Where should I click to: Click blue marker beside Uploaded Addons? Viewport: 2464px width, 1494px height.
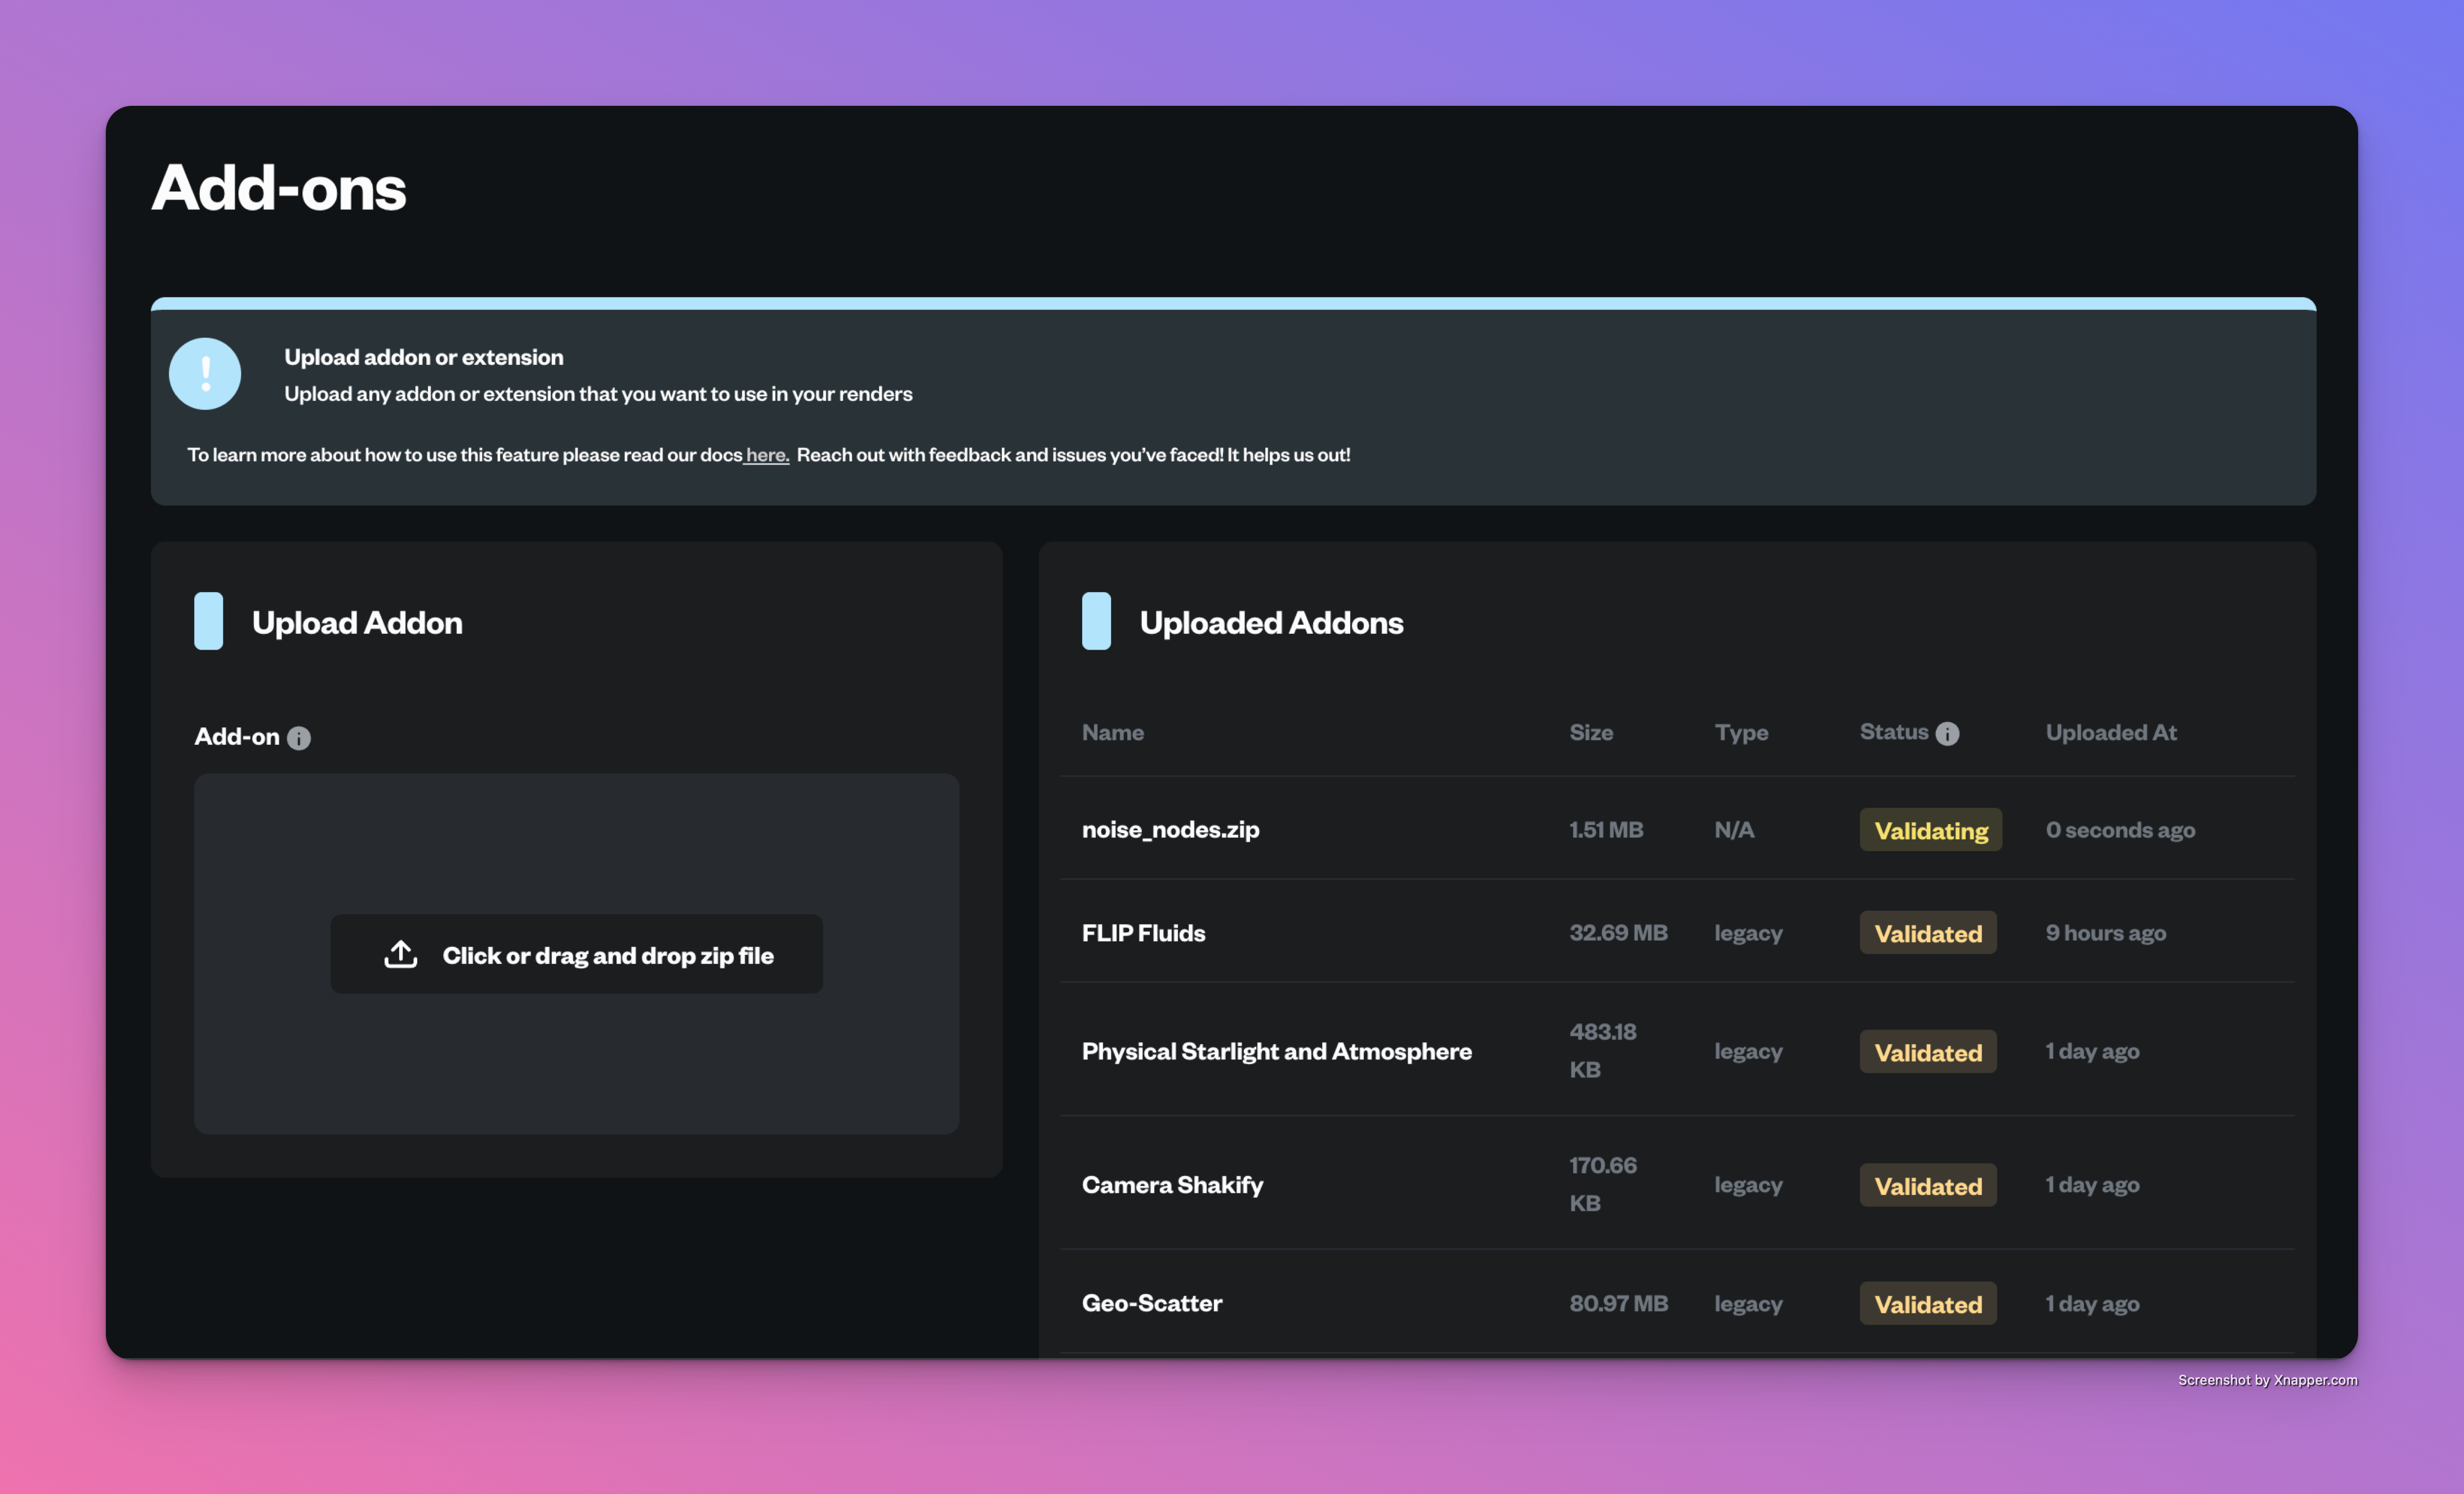1096,621
